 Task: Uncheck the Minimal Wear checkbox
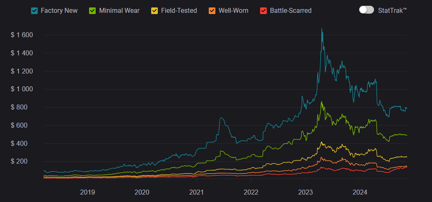pyautogui.click(x=93, y=10)
